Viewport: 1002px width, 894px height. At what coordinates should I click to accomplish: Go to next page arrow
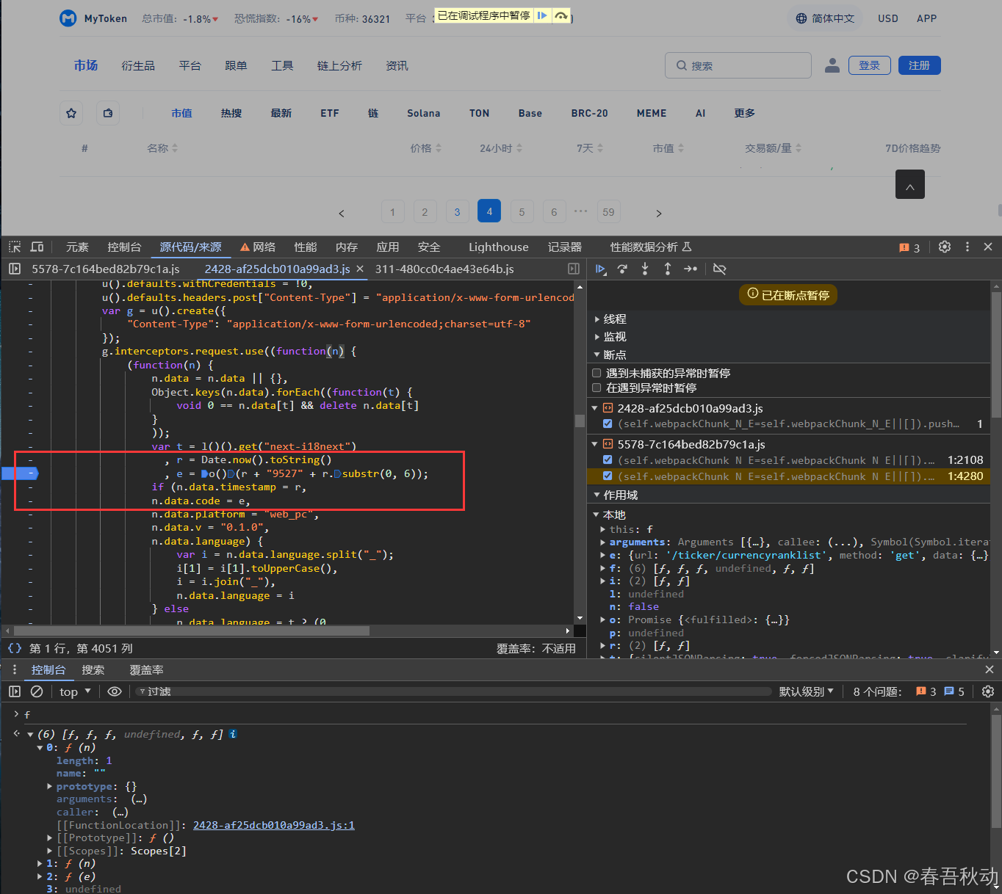[659, 213]
